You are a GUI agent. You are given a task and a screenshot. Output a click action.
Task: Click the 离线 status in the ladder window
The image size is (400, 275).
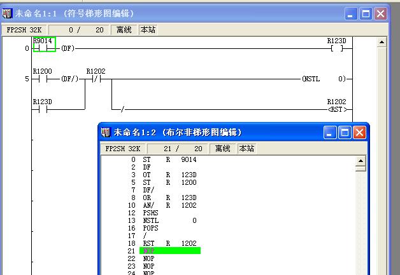(x=124, y=29)
